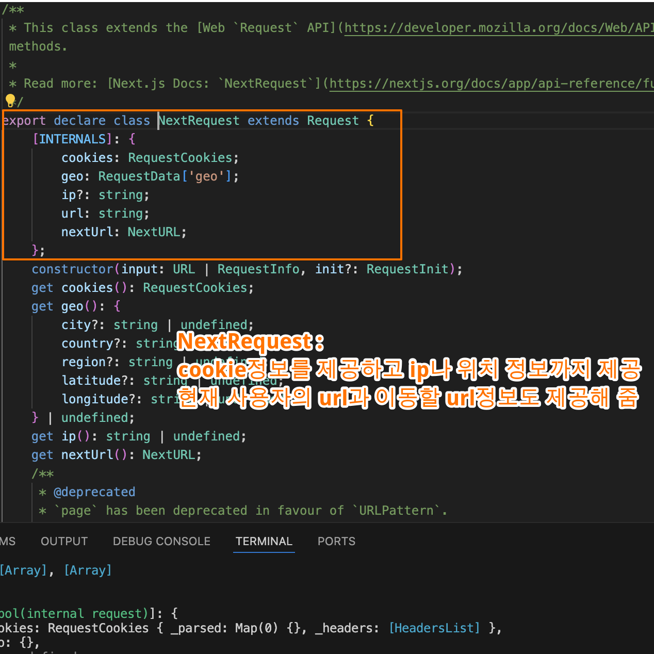Click the NextRequest class name in the declaration
This screenshot has height=654, width=654.
[199, 121]
